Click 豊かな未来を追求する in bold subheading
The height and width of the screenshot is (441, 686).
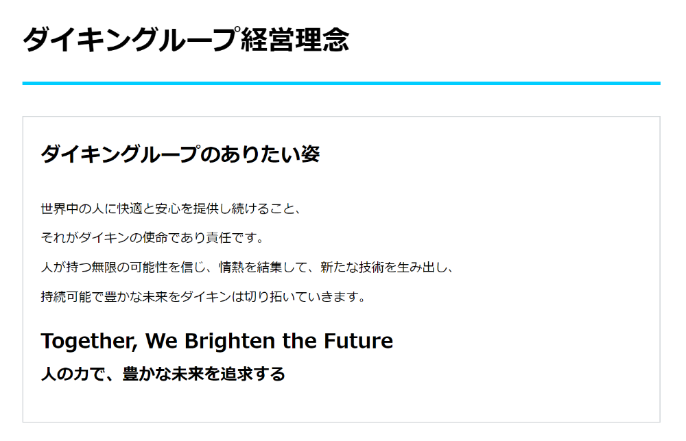(204, 374)
